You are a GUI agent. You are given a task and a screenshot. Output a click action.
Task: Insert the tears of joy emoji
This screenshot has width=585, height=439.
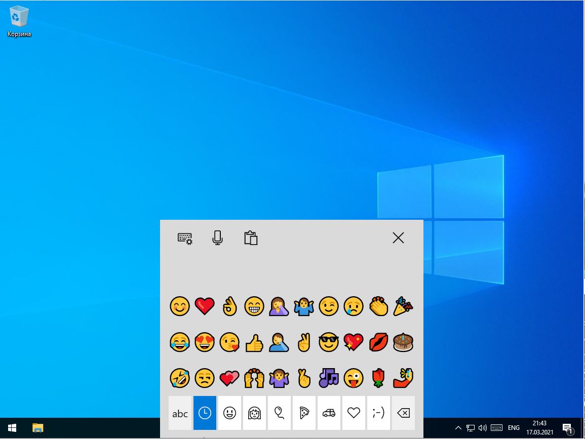[x=180, y=342]
